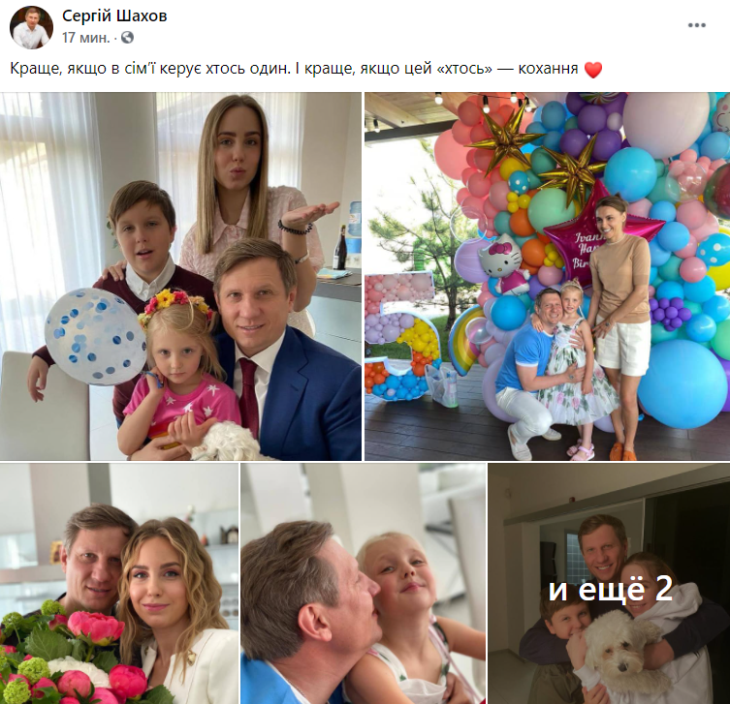Screen dimensions: 730x704
Task: Click the red heart emoji in caption
Action: [x=593, y=70]
